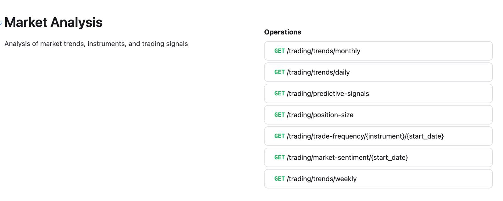Click the Operations section label
Image resolution: width=503 pixels, height=201 pixels.
point(282,32)
